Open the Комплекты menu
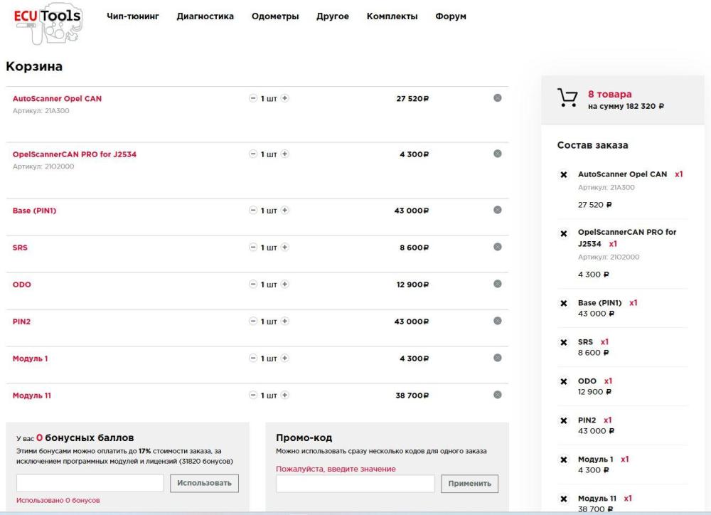Image resolution: width=711 pixels, height=515 pixels. (x=392, y=16)
